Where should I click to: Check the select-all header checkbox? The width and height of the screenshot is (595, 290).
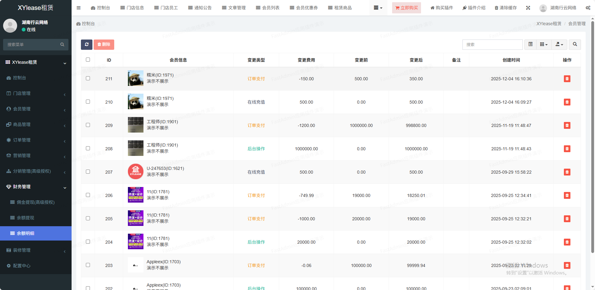(x=88, y=60)
